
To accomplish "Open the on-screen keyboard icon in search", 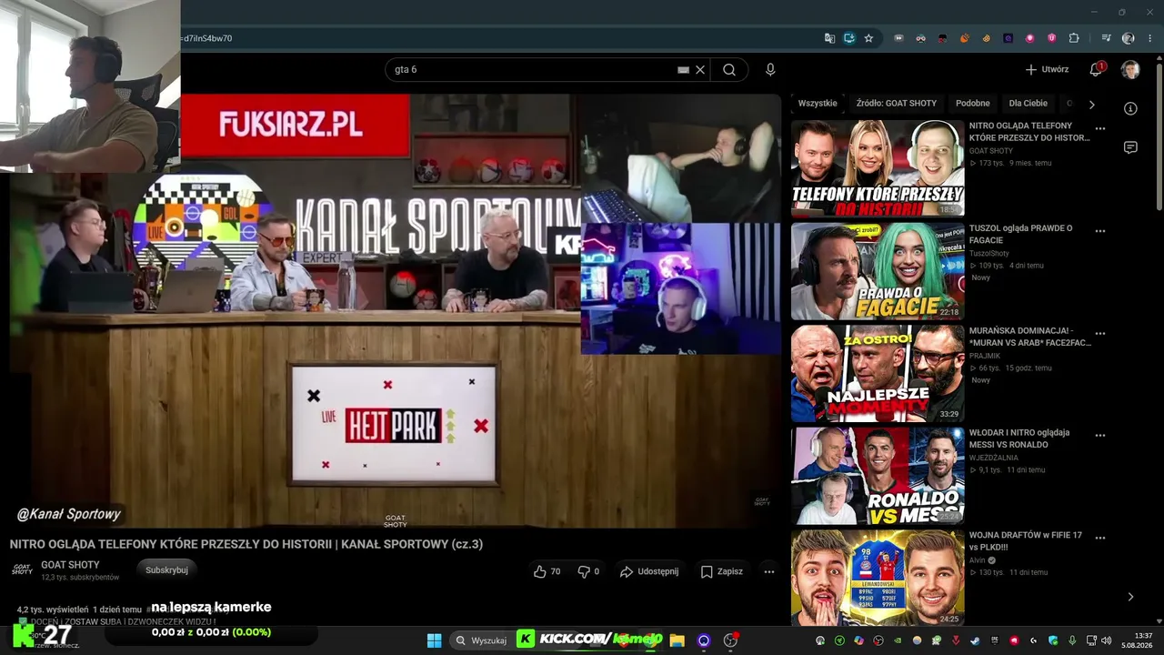I will [683, 69].
